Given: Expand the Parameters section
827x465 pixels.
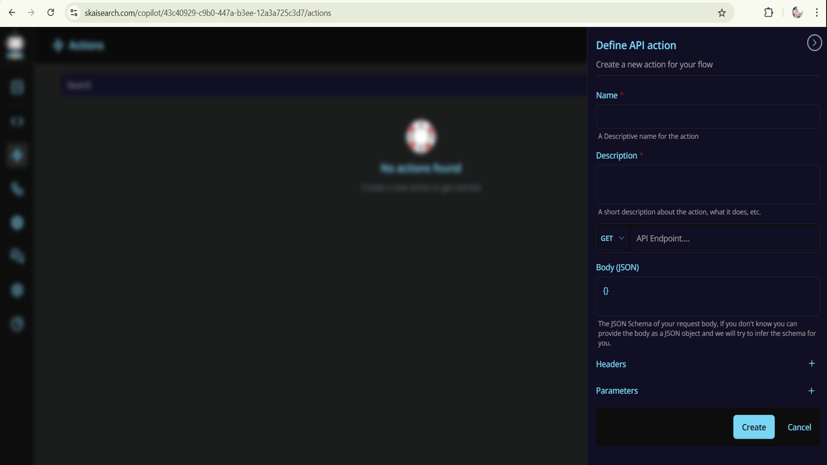Looking at the screenshot, I should click(617, 391).
